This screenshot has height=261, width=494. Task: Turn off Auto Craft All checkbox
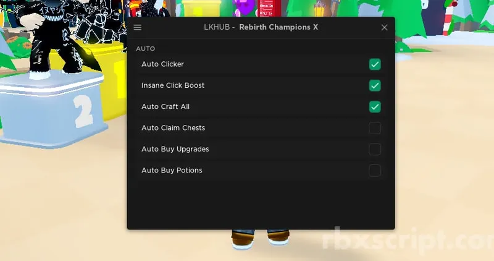point(375,106)
